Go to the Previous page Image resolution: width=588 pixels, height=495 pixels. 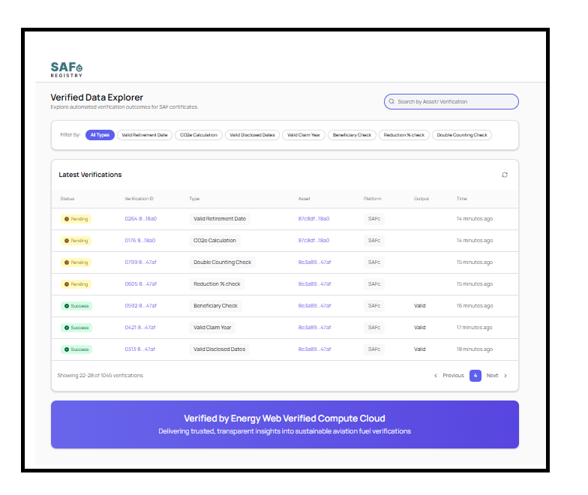point(453,376)
